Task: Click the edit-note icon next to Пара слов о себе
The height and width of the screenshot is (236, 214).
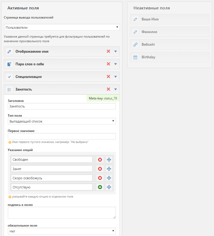Action: [9, 64]
